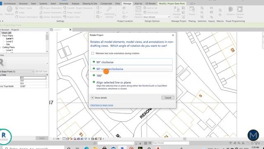
Task: Open Project Units
Action: click(71, 17)
